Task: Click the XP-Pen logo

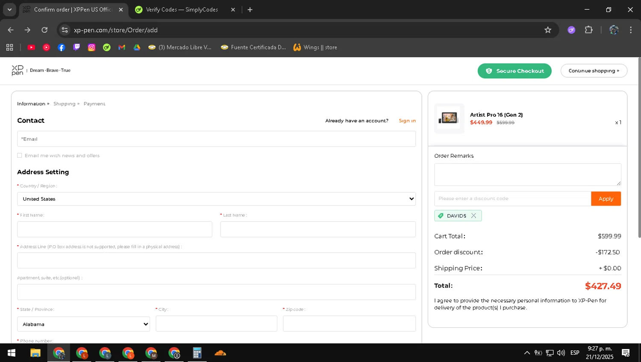Action: (x=18, y=71)
